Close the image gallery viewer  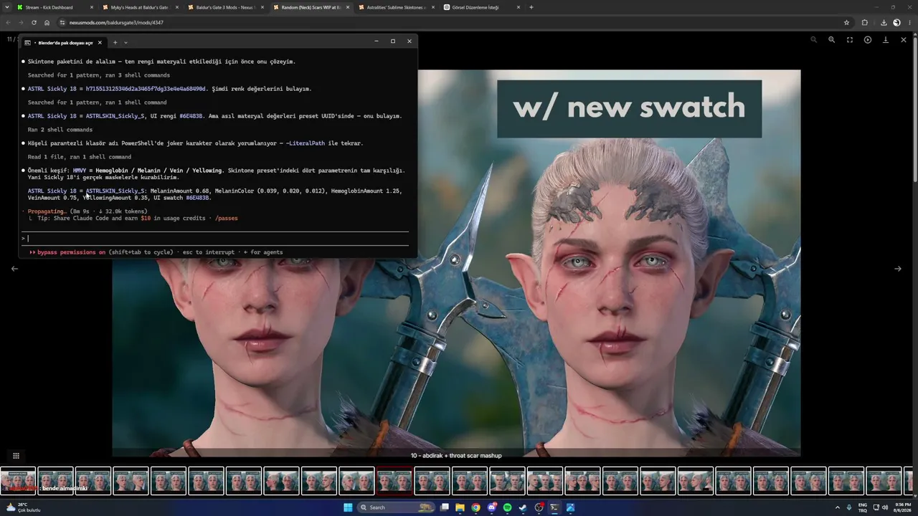904,39
